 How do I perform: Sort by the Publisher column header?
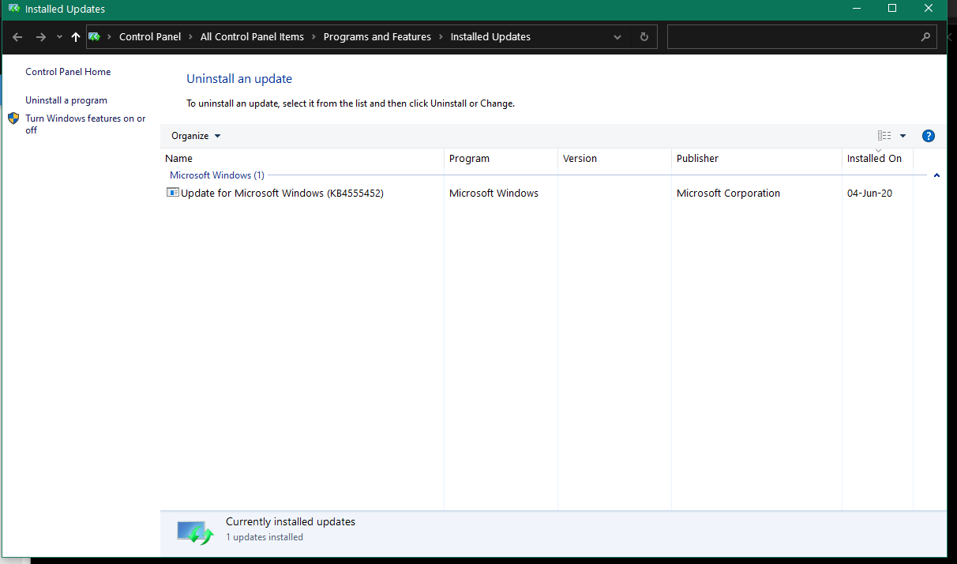click(x=757, y=158)
